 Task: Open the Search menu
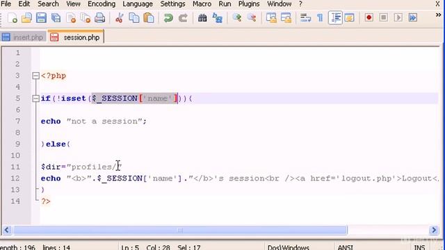[x=48, y=4]
